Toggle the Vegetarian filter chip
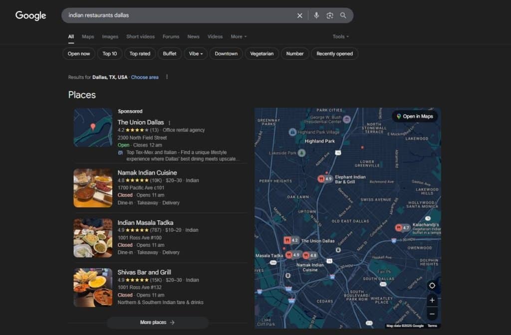Image resolution: width=511 pixels, height=335 pixels. tap(261, 54)
